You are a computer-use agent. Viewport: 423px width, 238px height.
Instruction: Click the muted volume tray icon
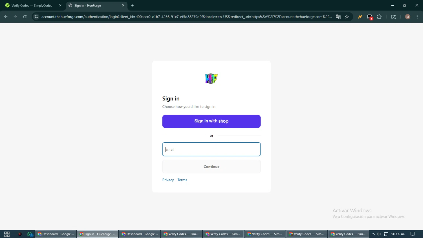tap(380, 234)
